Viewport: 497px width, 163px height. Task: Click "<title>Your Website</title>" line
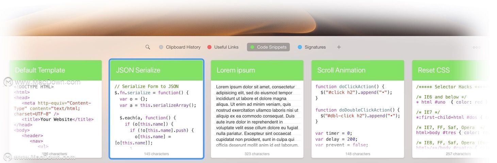click(57, 120)
